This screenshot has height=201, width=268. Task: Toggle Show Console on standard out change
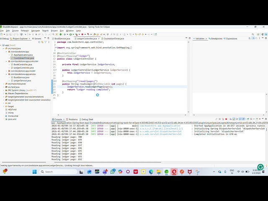[x=240, y=119]
